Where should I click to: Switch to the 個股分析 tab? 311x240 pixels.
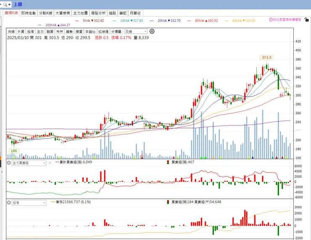(98, 13)
